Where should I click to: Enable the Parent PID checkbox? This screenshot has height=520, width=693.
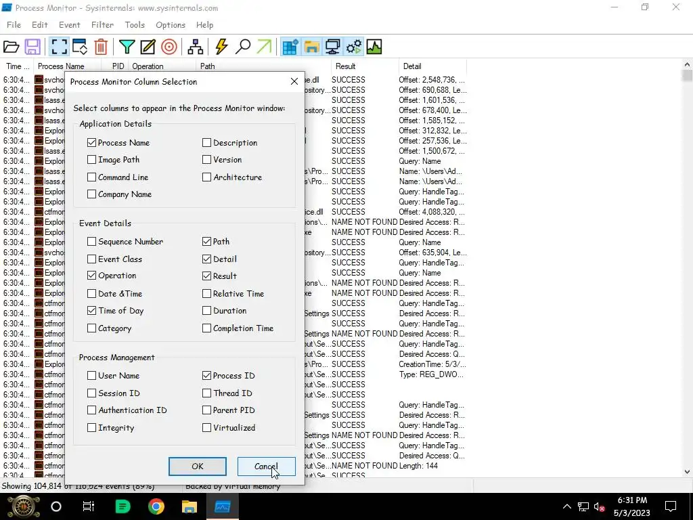click(x=206, y=410)
